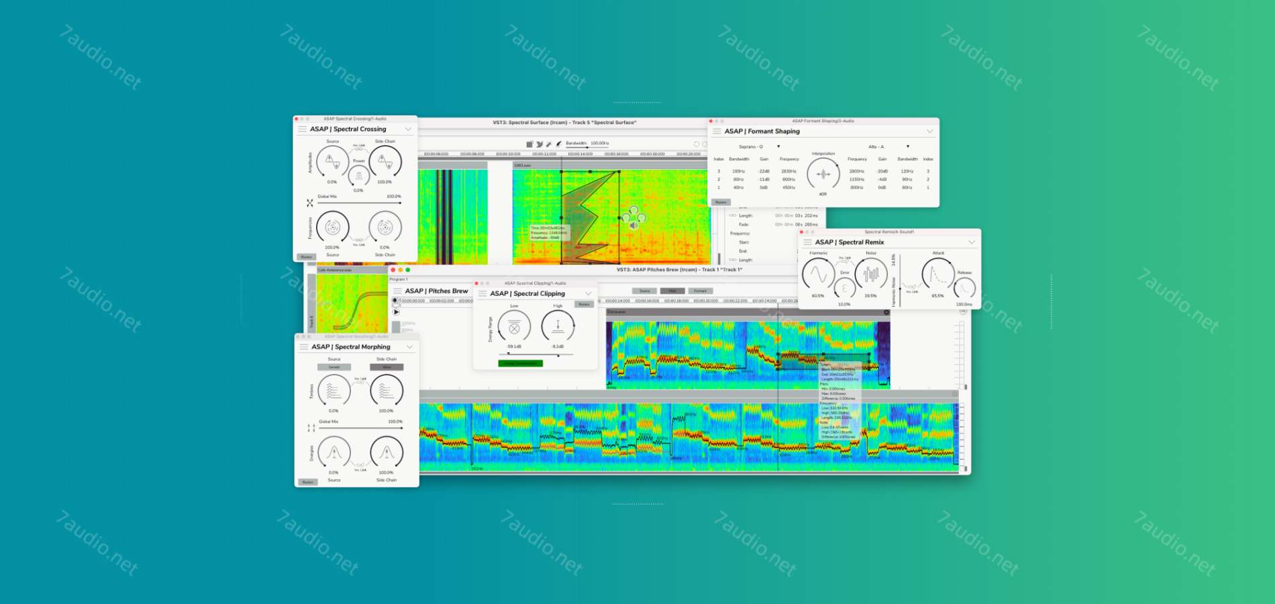Click the Side-Chain Frequencies knob in Spectral Crossing
This screenshot has width=1275, height=604.
click(385, 227)
